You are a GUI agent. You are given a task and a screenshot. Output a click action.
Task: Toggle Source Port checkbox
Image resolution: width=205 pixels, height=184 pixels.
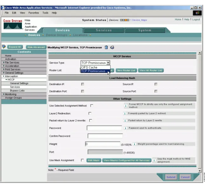(x=156, y=91)
